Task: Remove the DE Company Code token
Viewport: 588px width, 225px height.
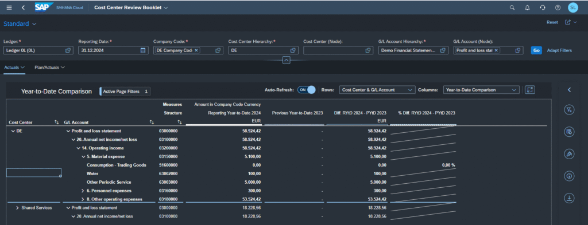Action: click(196, 50)
